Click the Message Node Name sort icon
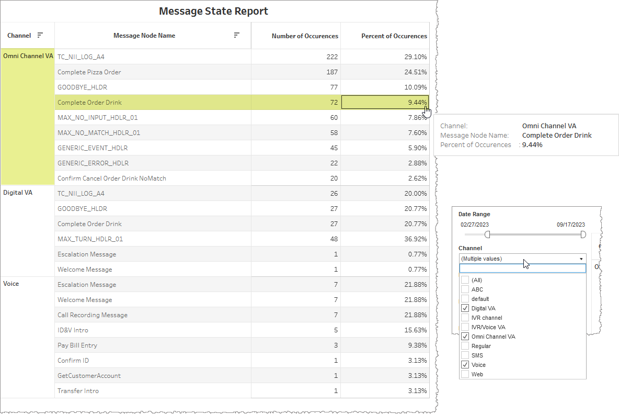 pyautogui.click(x=237, y=36)
